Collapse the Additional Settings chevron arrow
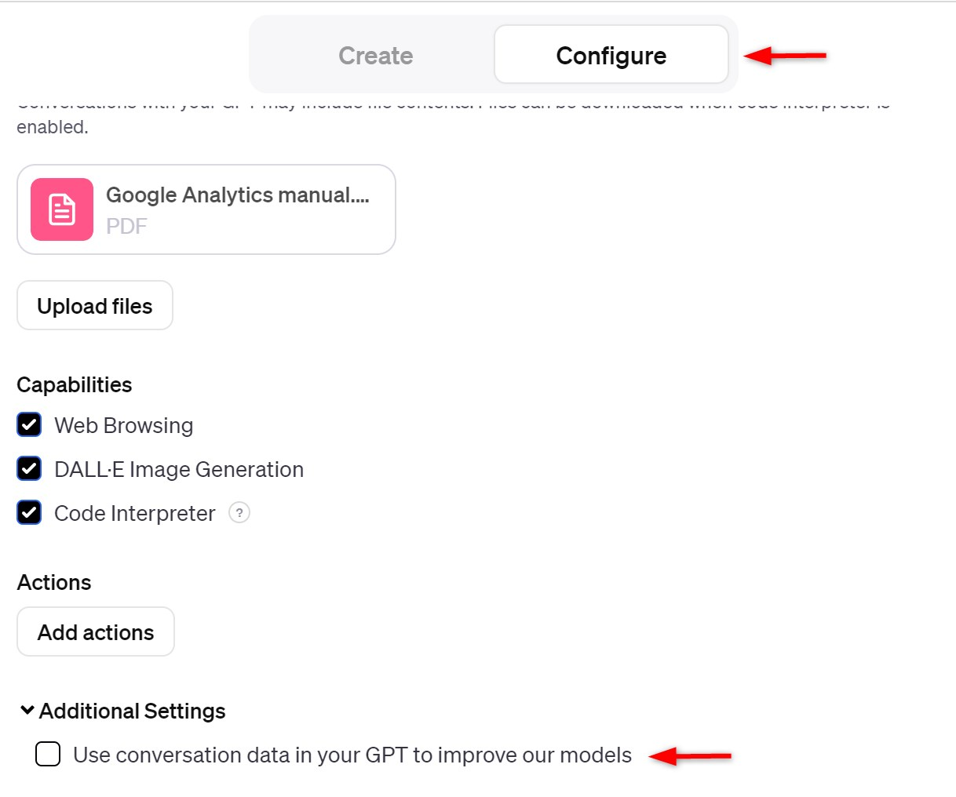This screenshot has height=797, width=956. click(x=27, y=711)
